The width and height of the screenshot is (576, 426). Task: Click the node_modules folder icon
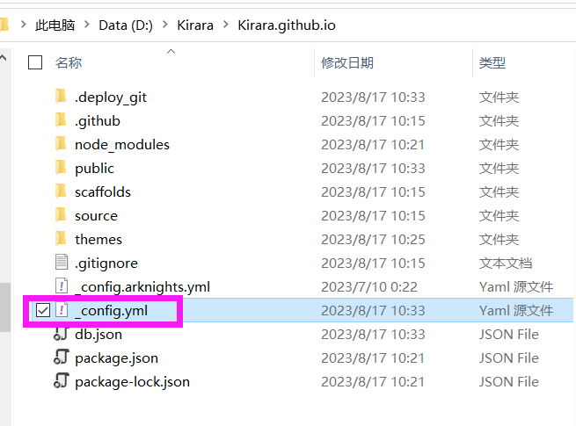click(61, 144)
